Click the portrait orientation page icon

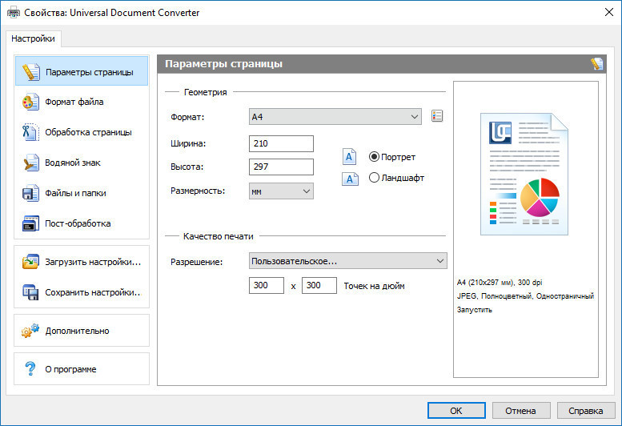click(350, 157)
